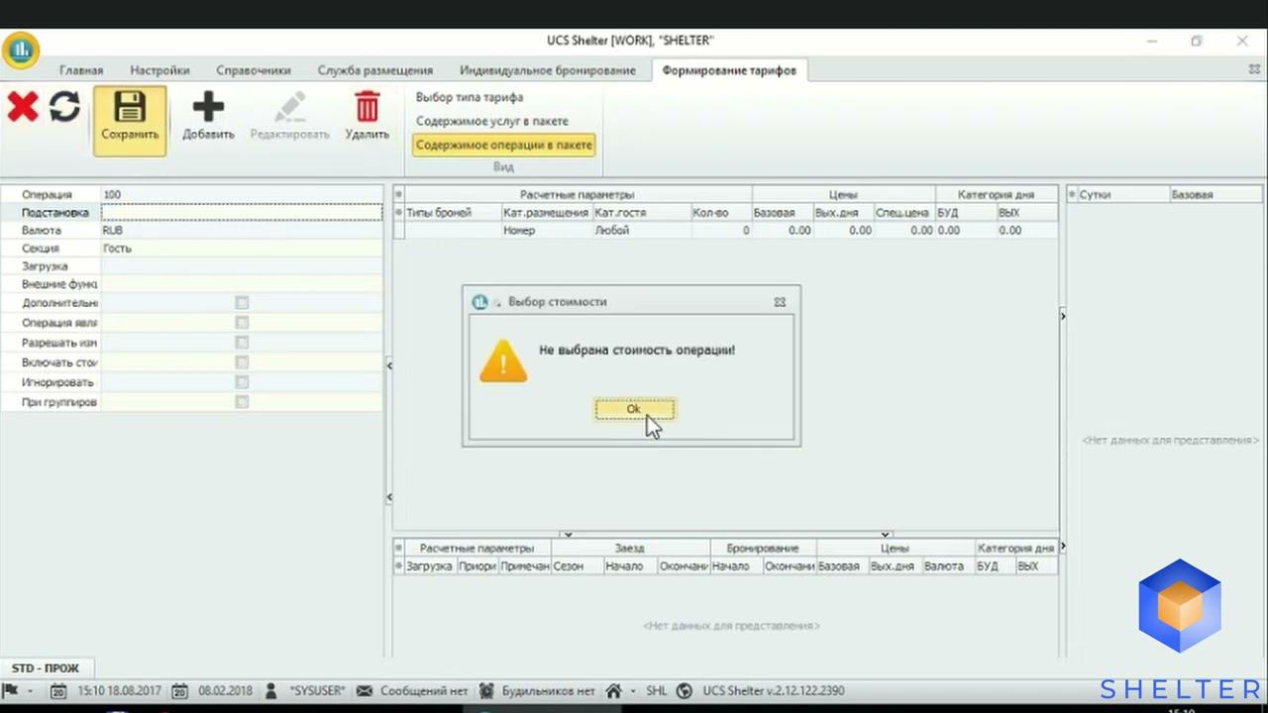
Task: Collapse left panel with upper splitter arrow
Action: pyautogui.click(x=389, y=365)
